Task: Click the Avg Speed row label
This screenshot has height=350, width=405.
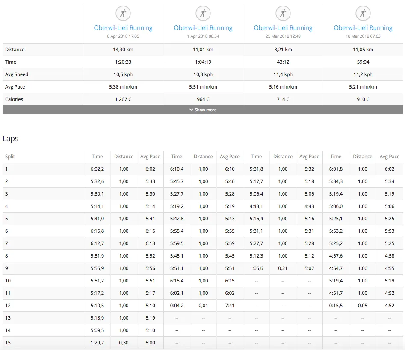Action: click(x=17, y=74)
